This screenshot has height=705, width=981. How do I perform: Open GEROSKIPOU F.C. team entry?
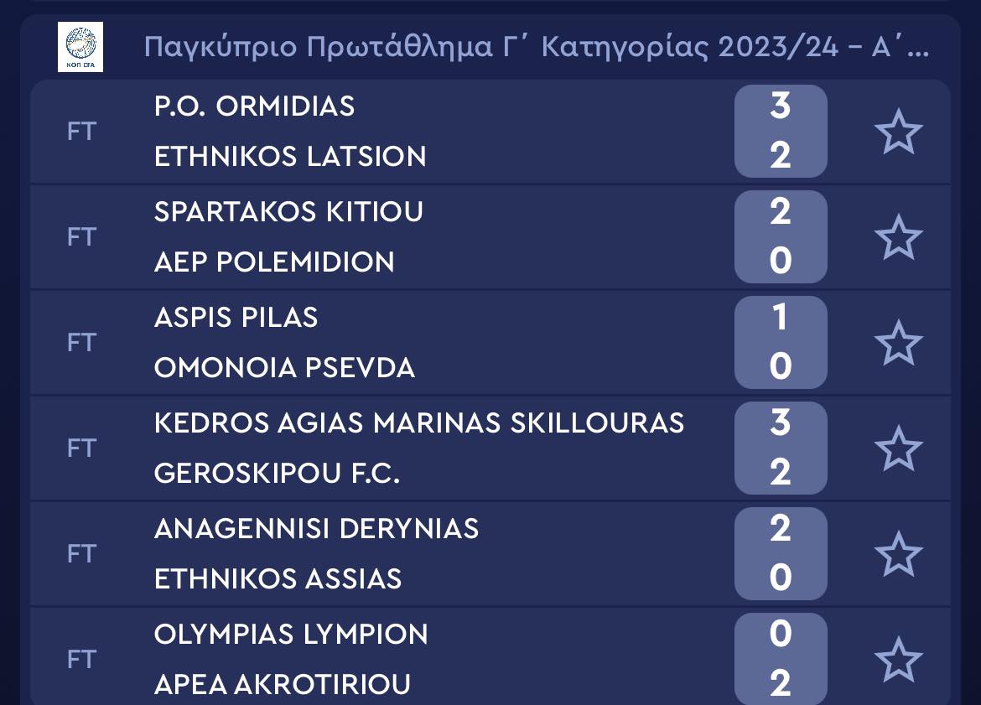click(278, 474)
